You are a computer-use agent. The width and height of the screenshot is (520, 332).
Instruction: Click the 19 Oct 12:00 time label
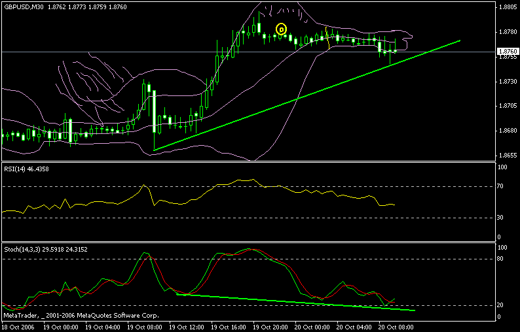(x=187, y=327)
